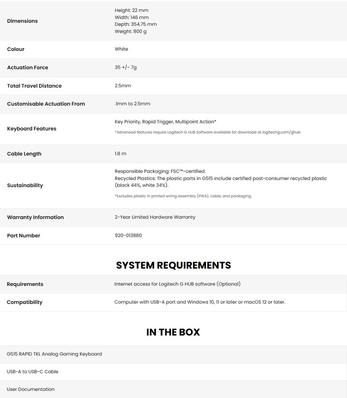Click the SYSTEM REQUIREMENTS heading
The width and height of the screenshot is (347, 398).
[x=173, y=265]
